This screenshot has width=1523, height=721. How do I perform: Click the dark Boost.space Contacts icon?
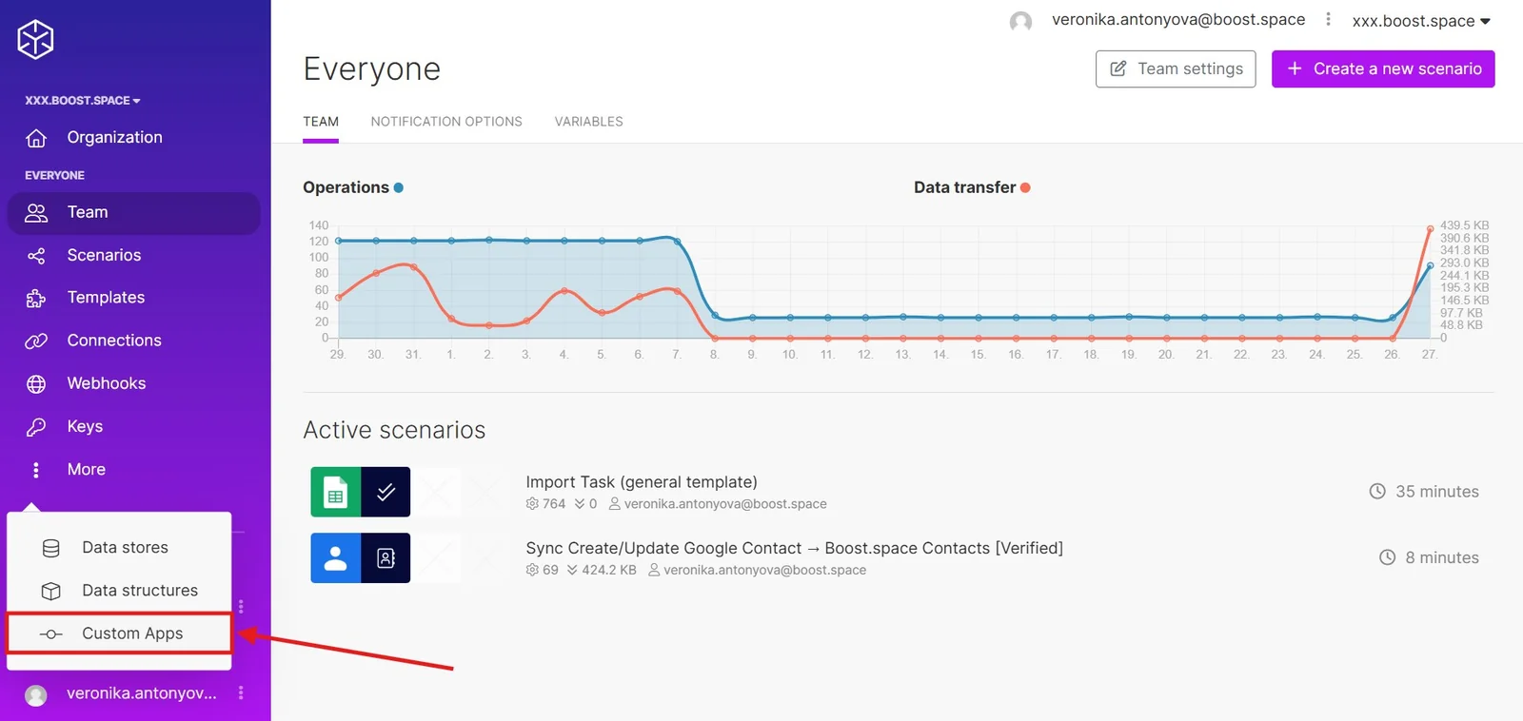386,558
